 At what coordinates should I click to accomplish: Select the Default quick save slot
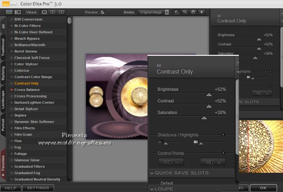click(167, 183)
